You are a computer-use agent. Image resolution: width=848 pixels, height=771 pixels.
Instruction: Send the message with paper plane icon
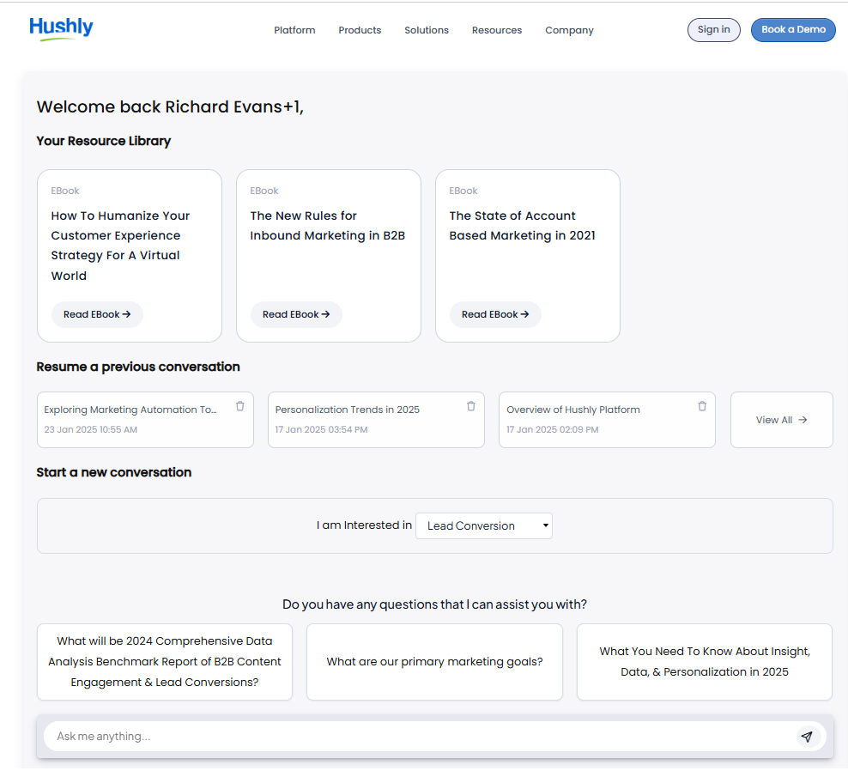coord(807,737)
